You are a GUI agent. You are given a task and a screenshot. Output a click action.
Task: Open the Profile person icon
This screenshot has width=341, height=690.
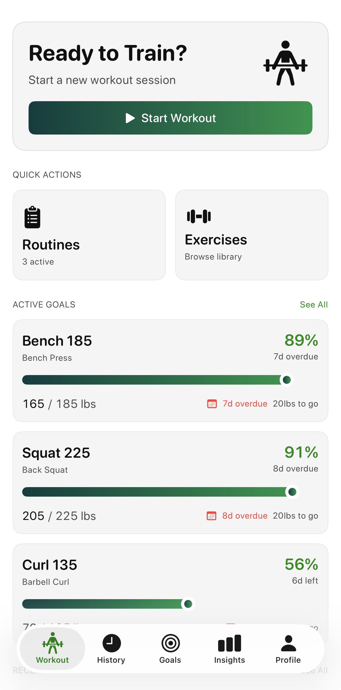pyautogui.click(x=288, y=643)
